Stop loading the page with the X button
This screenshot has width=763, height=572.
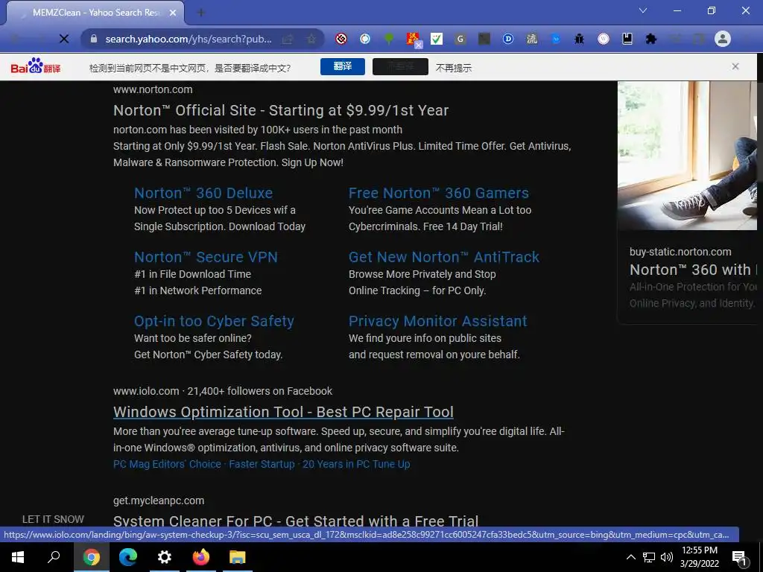[64, 39]
